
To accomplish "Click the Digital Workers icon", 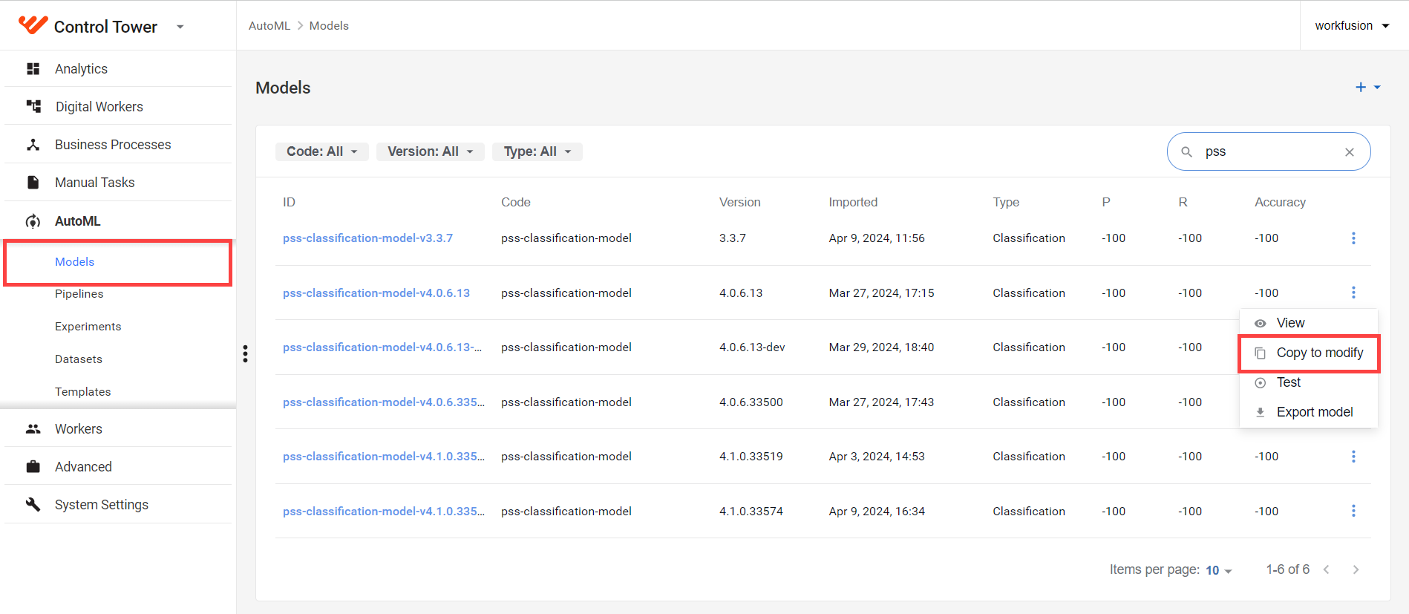I will coord(33,107).
